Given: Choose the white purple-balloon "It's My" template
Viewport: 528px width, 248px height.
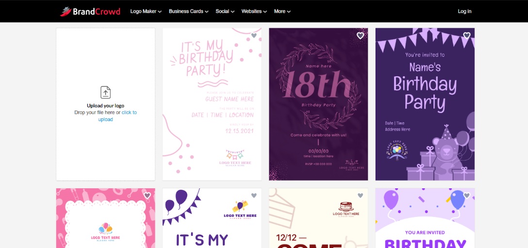Looking at the screenshot, I should point(212,223).
